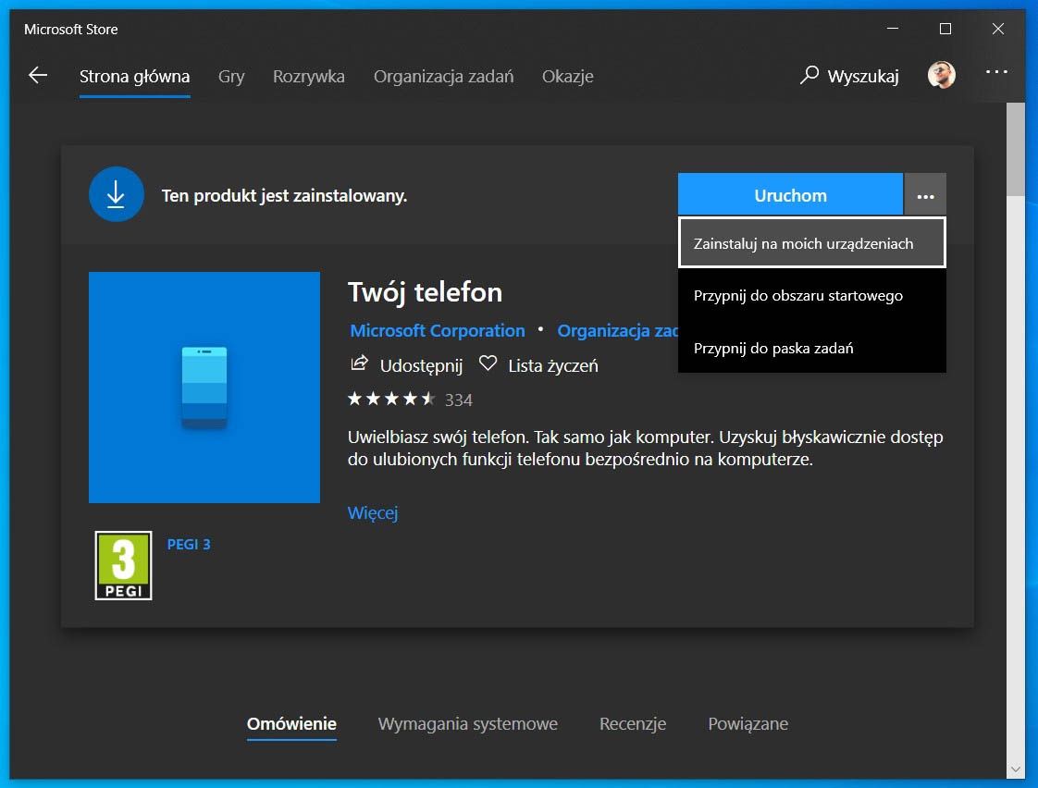This screenshot has width=1038, height=788.
Task: Click the download arrow circle icon
Action: (117, 194)
